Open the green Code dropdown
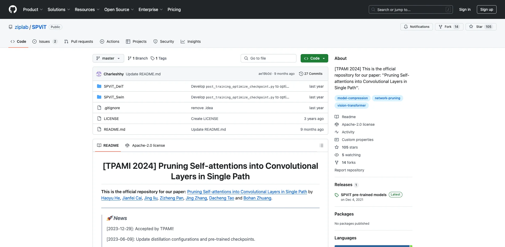 point(314,58)
